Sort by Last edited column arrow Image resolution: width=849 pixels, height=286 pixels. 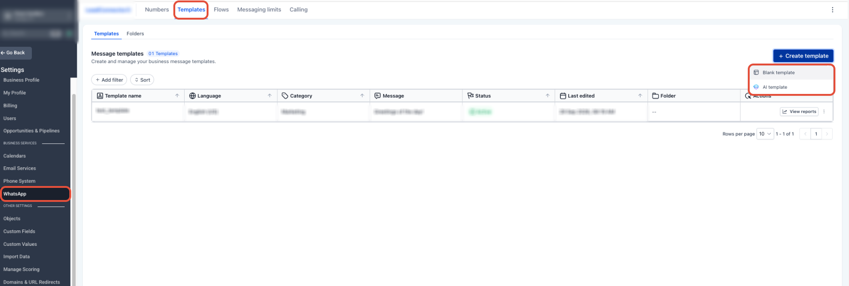tap(640, 96)
